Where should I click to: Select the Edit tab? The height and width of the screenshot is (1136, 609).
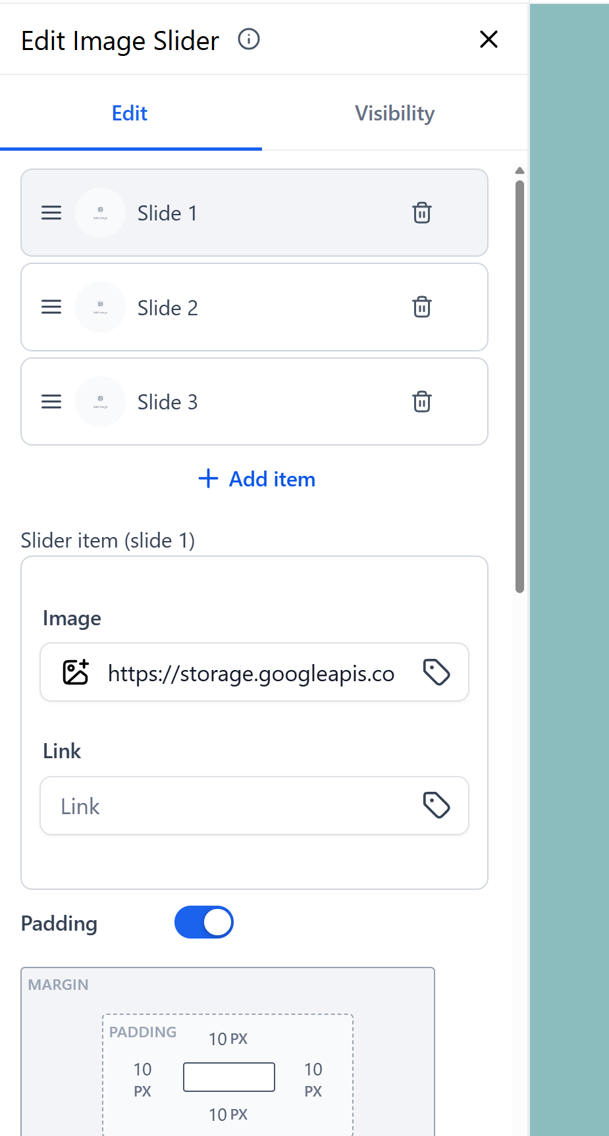129,113
